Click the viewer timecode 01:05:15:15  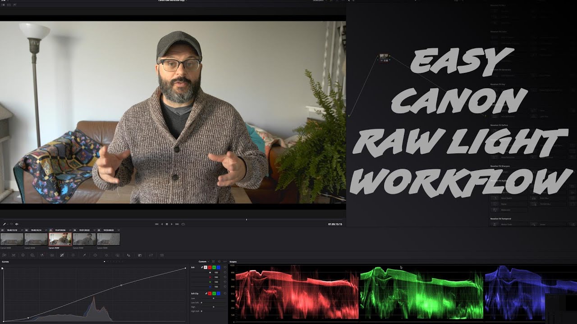[x=335, y=224]
